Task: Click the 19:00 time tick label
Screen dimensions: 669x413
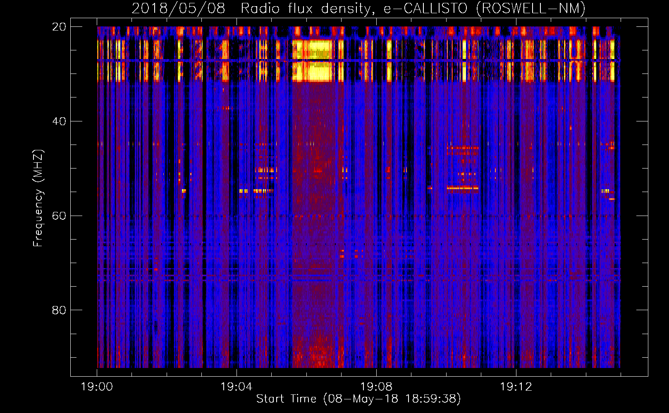Action: tap(97, 387)
